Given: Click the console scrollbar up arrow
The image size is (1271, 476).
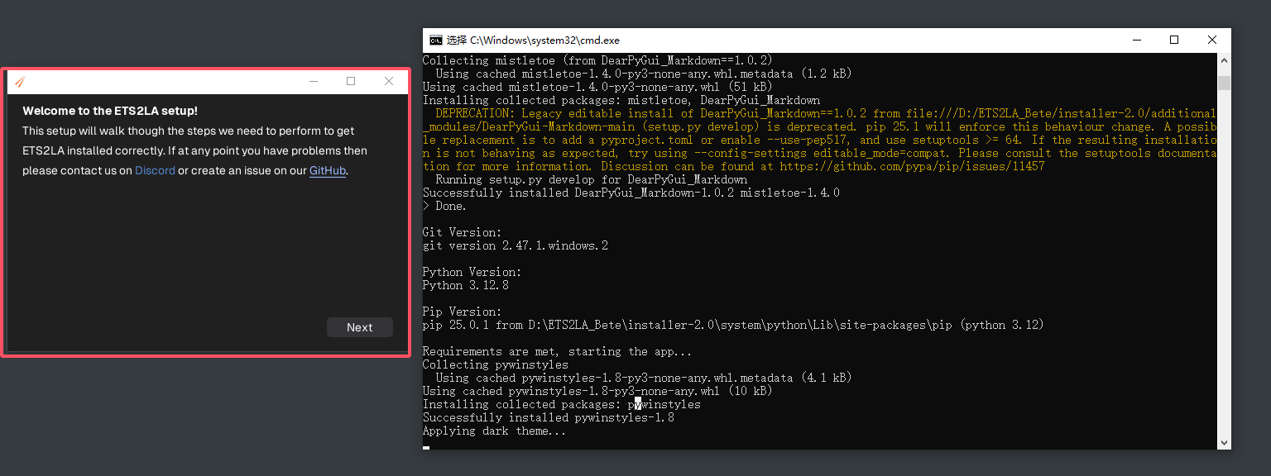Looking at the screenshot, I should click(1224, 60).
